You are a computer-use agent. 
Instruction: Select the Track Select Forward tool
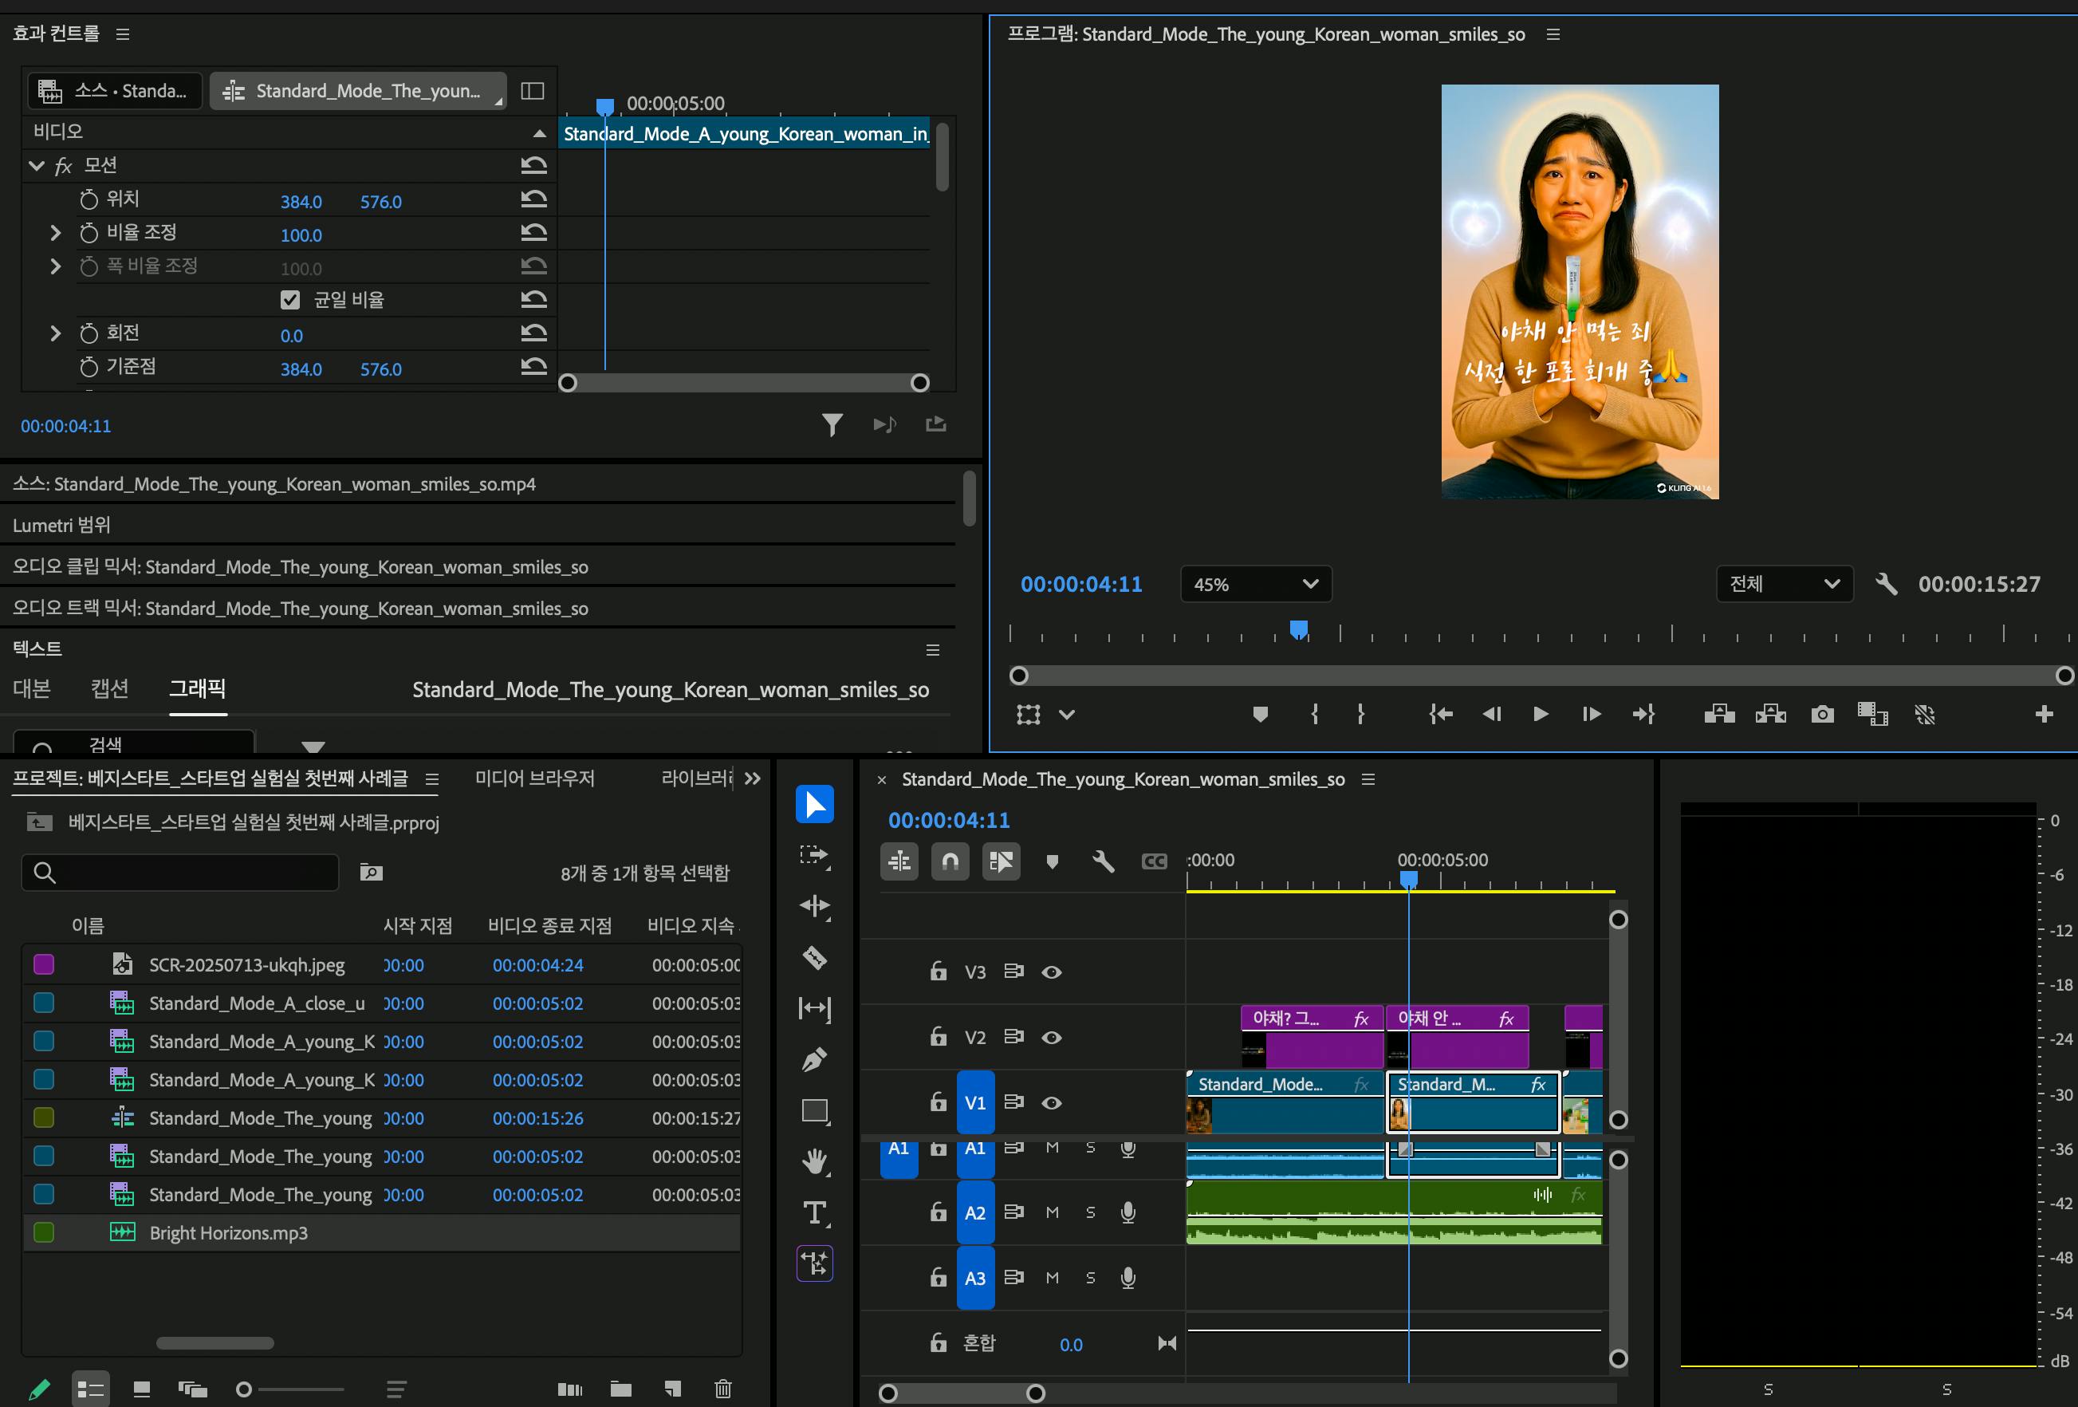[815, 856]
